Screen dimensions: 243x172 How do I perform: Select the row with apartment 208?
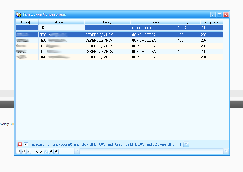coord(119,35)
